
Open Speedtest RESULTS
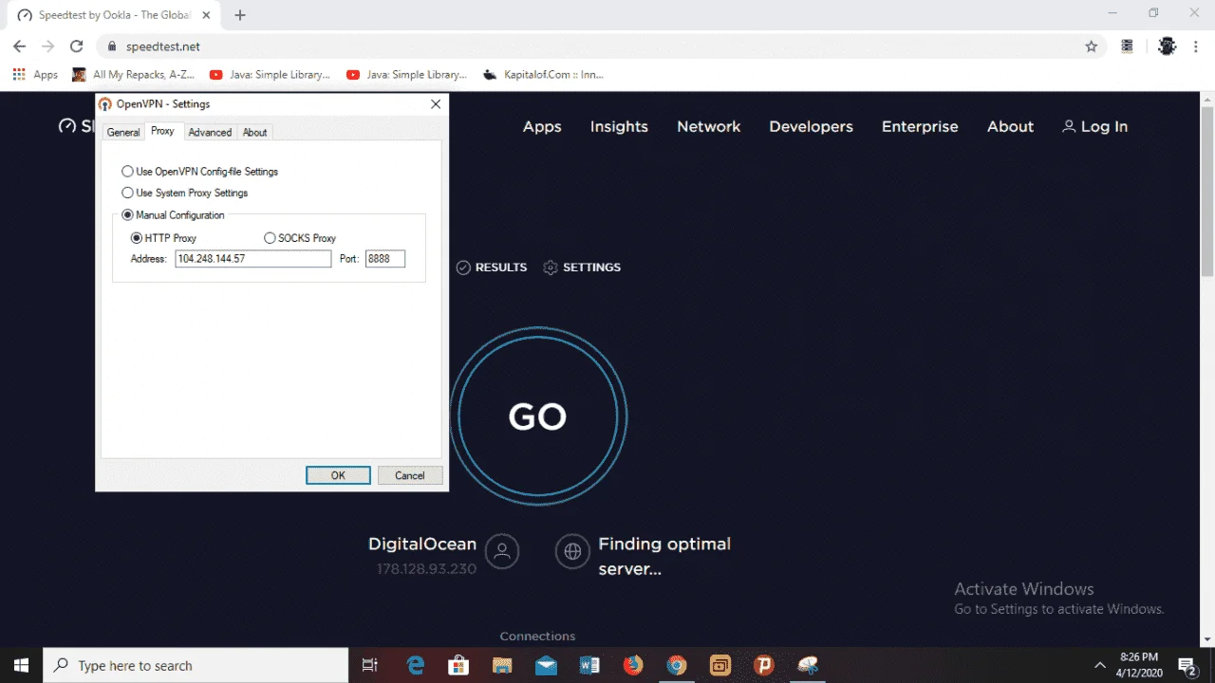pyautogui.click(x=492, y=268)
